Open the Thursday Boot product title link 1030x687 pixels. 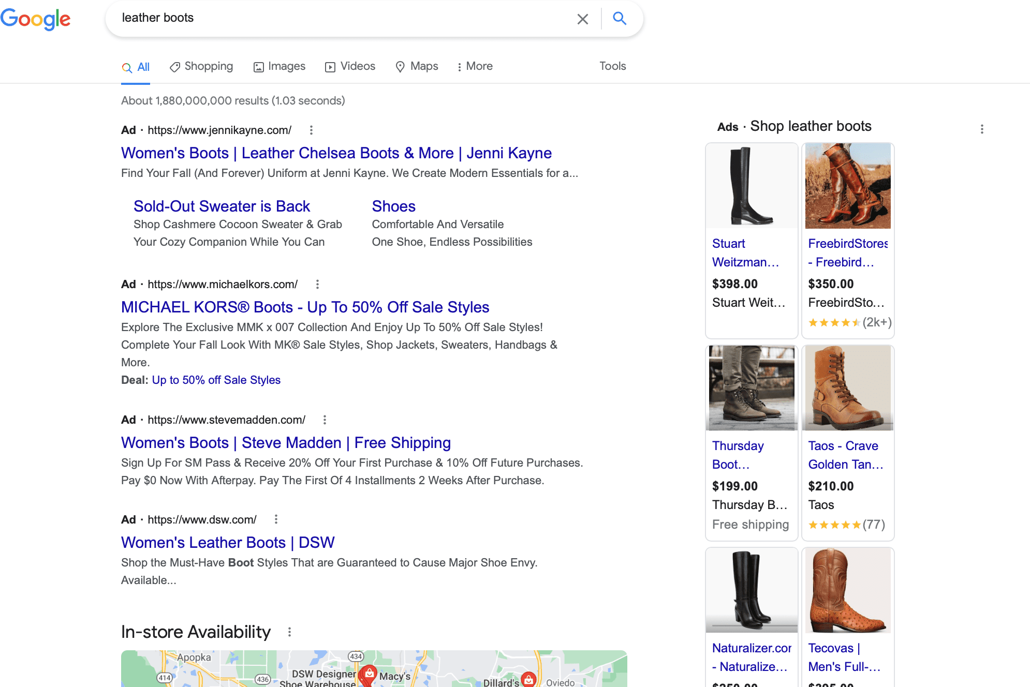738,455
